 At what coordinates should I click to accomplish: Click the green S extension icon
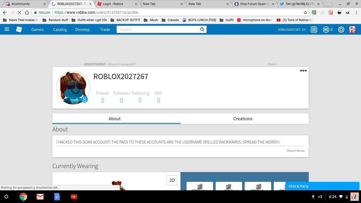coord(314,12)
